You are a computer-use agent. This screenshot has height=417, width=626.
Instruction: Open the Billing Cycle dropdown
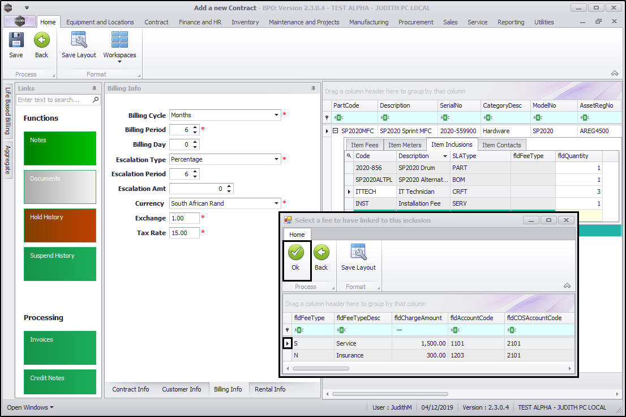tap(277, 115)
